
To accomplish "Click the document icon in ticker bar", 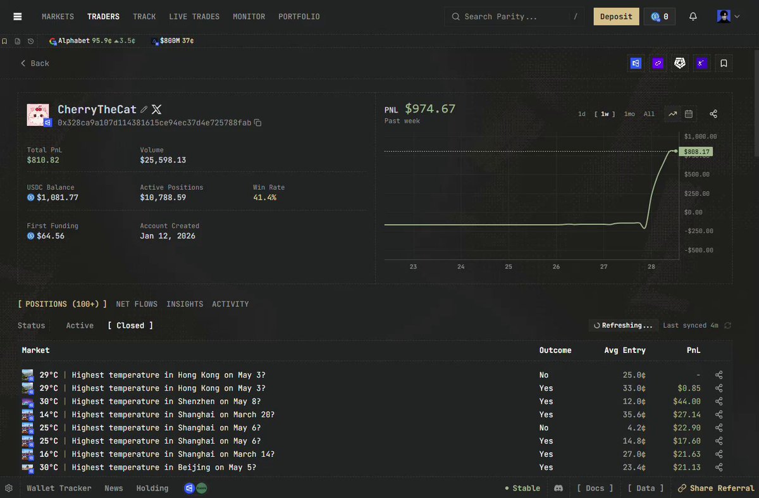I will point(18,41).
